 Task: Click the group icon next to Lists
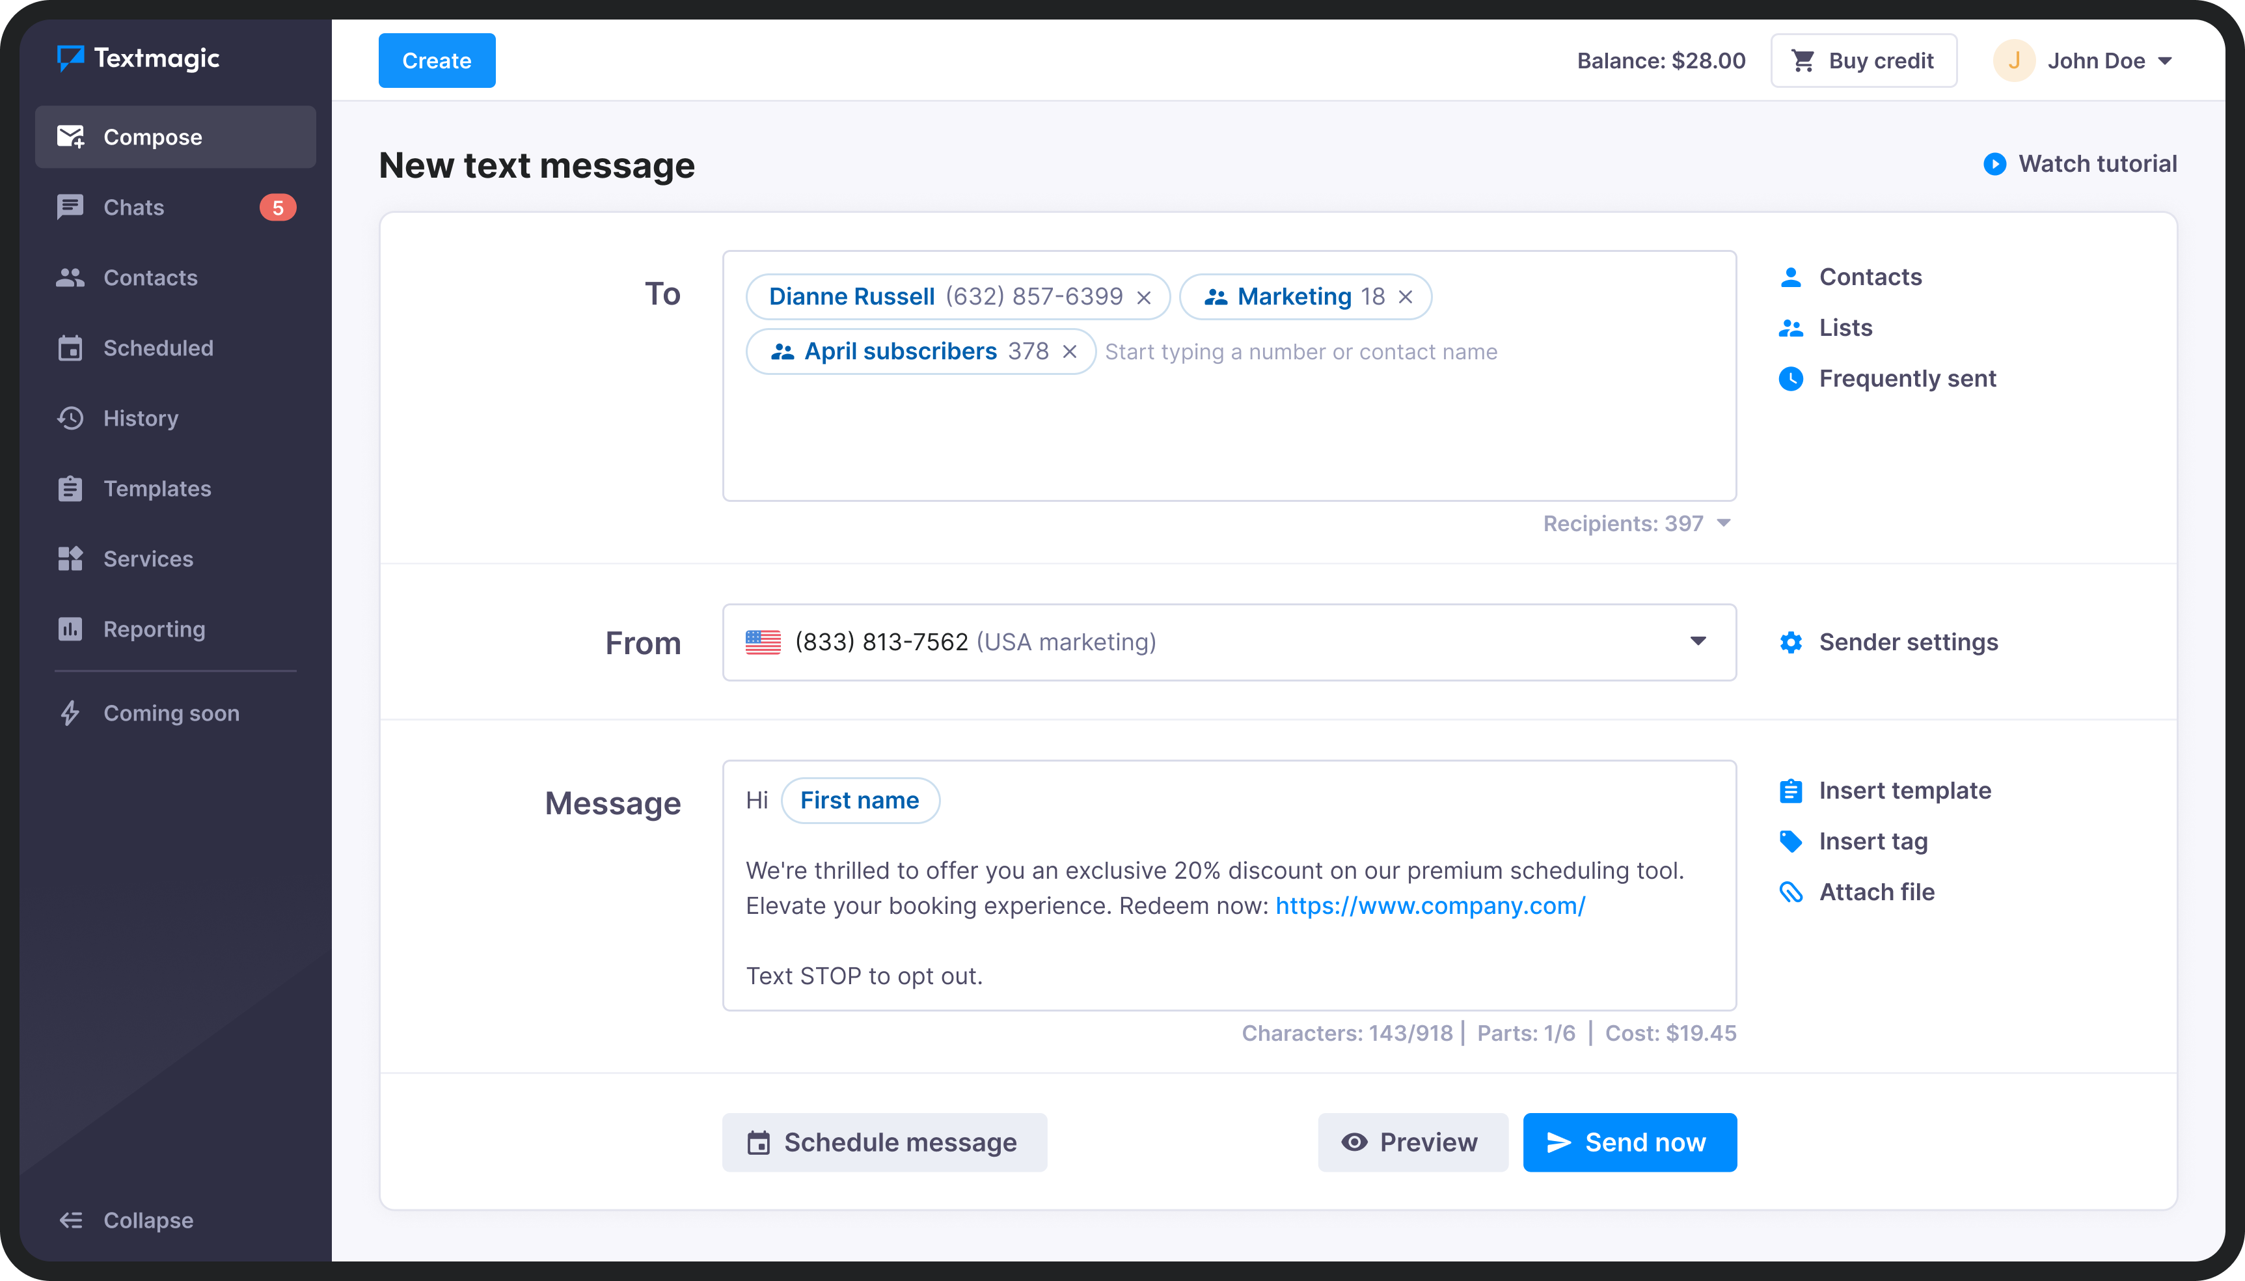1790,328
